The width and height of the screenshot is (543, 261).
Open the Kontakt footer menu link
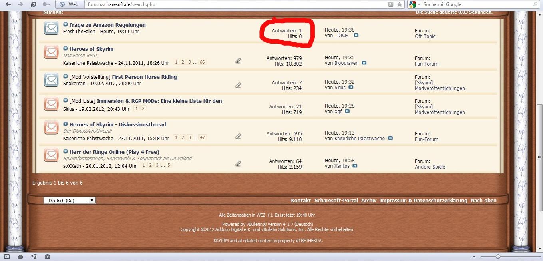300,201
